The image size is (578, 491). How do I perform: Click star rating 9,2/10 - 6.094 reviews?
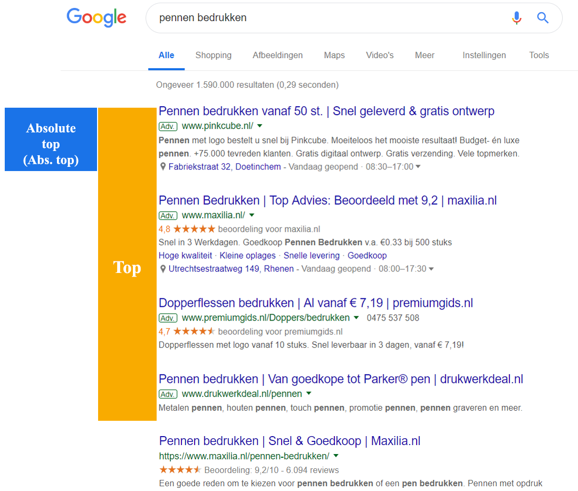[x=248, y=470]
